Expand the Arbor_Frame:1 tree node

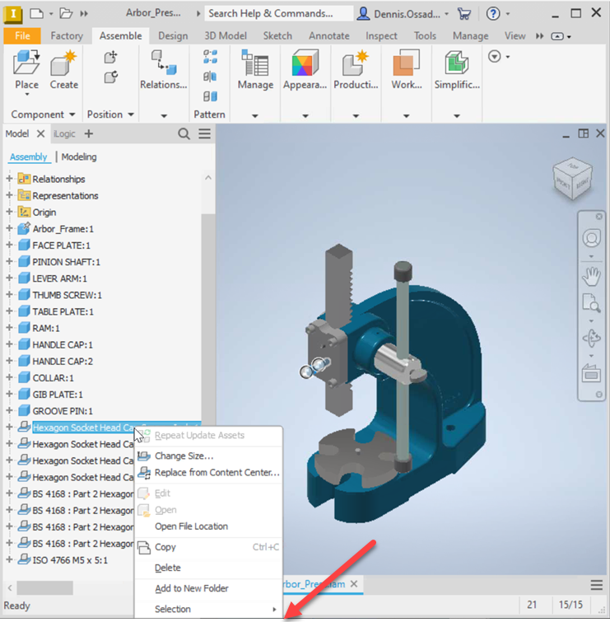[x=9, y=229]
